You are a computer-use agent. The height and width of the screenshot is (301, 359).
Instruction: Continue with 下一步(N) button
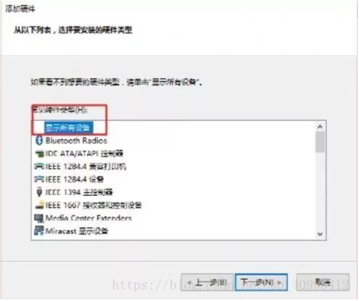pyautogui.click(x=261, y=282)
